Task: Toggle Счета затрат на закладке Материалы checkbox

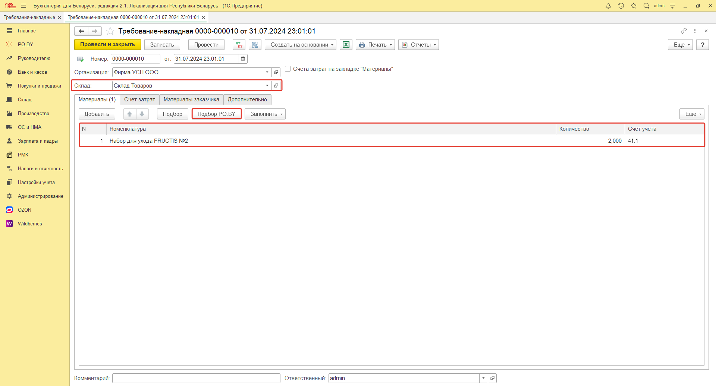Action: (288, 69)
